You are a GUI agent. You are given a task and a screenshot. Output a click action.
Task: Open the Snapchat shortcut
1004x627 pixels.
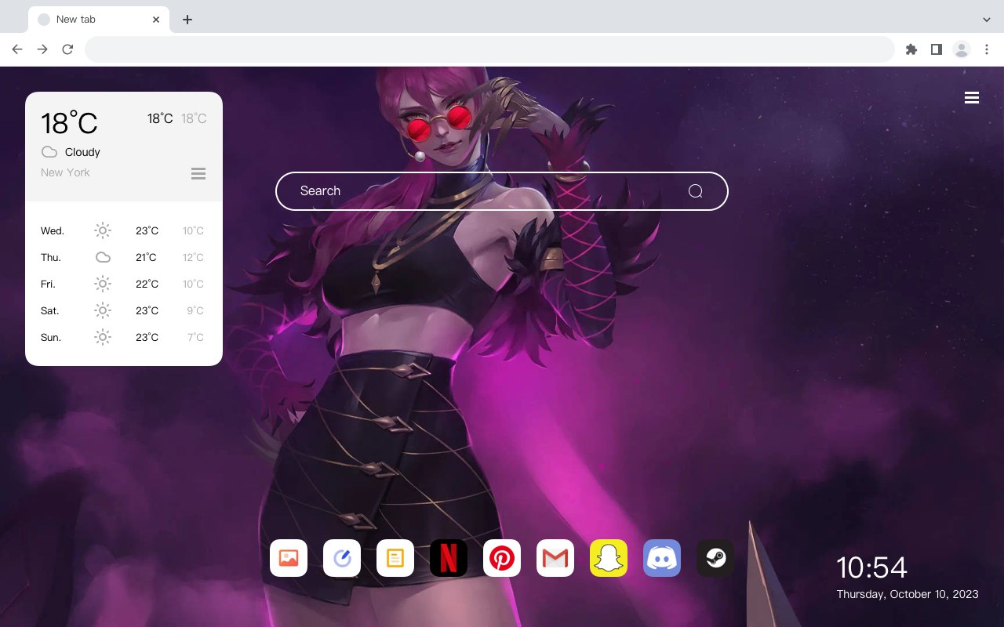(x=609, y=558)
